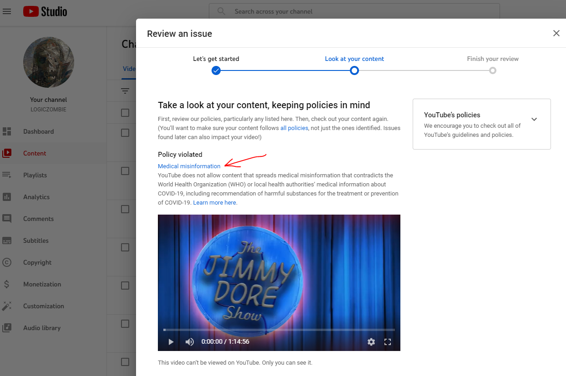The height and width of the screenshot is (376, 566).
Task: Expand YouTube's policies panel chevron
Action: tap(534, 119)
